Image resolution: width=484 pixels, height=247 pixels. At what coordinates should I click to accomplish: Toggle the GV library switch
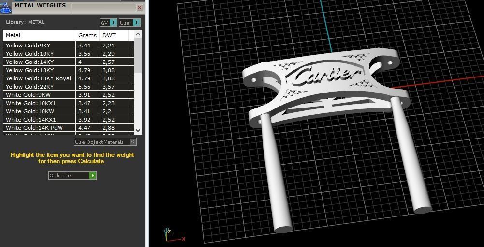pyautogui.click(x=109, y=23)
